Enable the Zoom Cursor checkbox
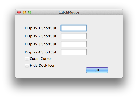 (27, 58)
